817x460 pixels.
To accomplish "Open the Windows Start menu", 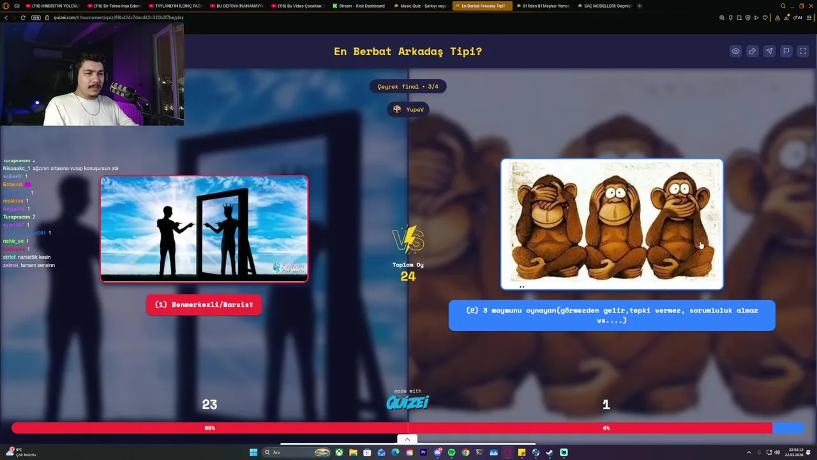I will pyautogui.click(x=253, y=452).
